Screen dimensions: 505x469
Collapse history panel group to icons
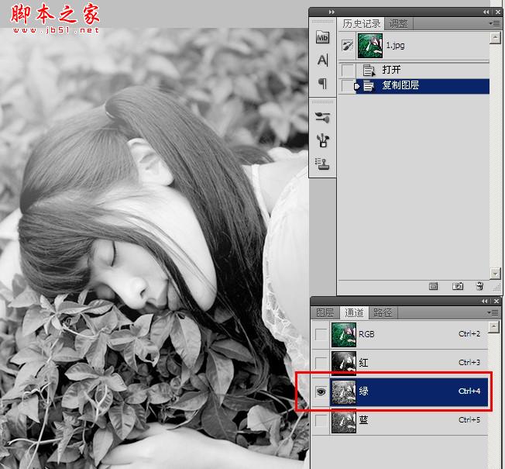(486, 12)
